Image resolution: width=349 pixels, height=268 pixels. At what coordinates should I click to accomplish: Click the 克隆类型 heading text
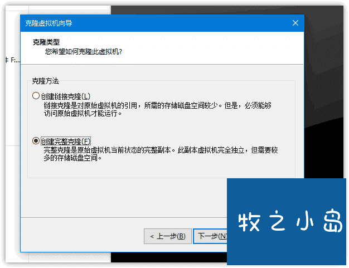click(46, 42)
